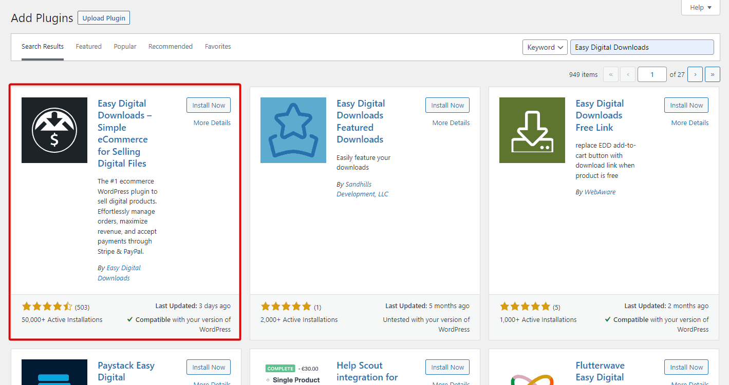Image resolution: width=729 pixels, height=385 pixels.
Task: Go to next page of results
Action: pyautogui.click(x=695, y=74)
